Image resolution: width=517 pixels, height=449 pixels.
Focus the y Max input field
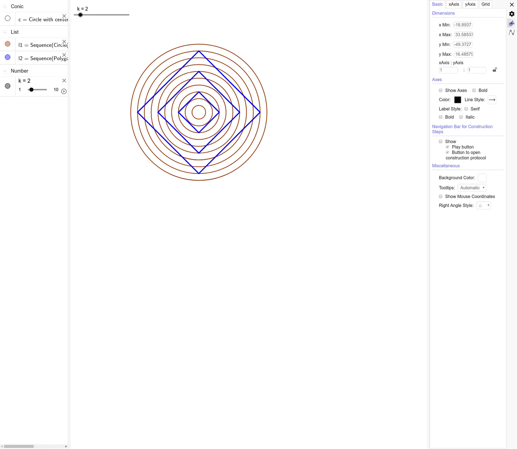464,54
